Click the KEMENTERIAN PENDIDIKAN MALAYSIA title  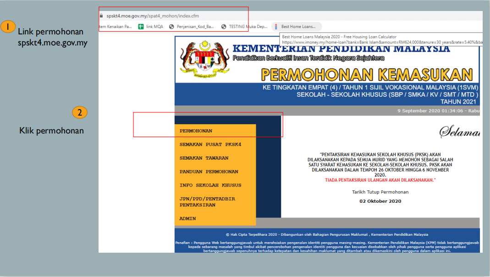[341, 49]
